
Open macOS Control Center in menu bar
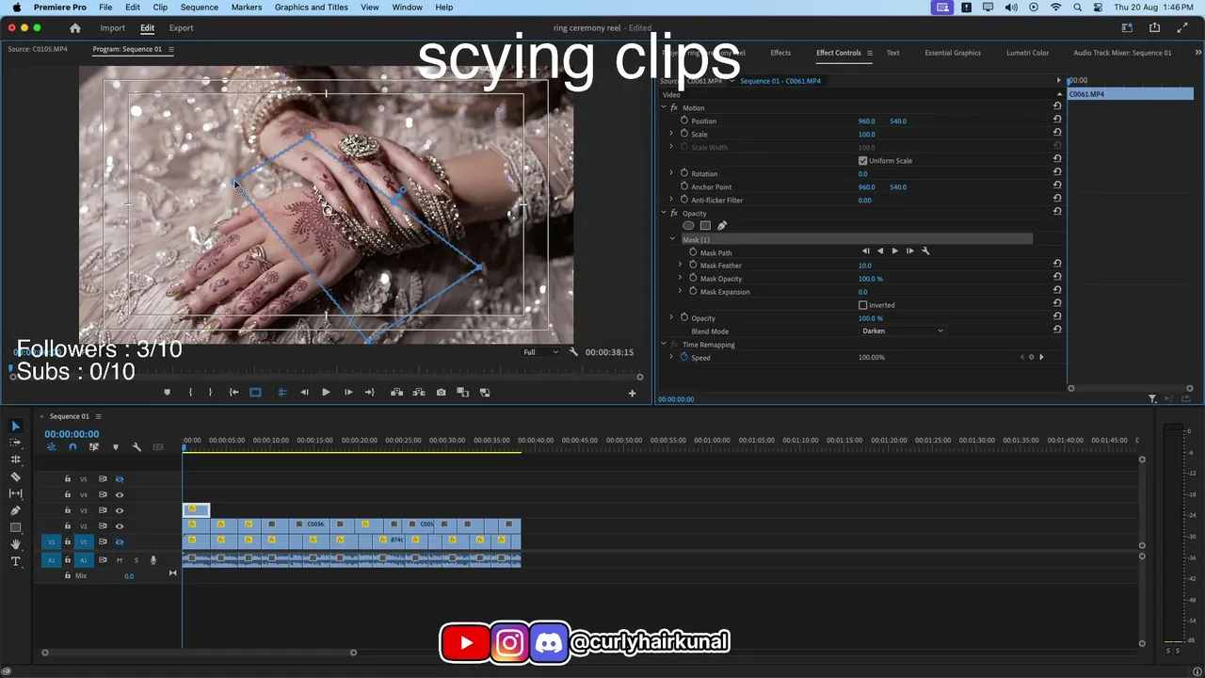1097,8
